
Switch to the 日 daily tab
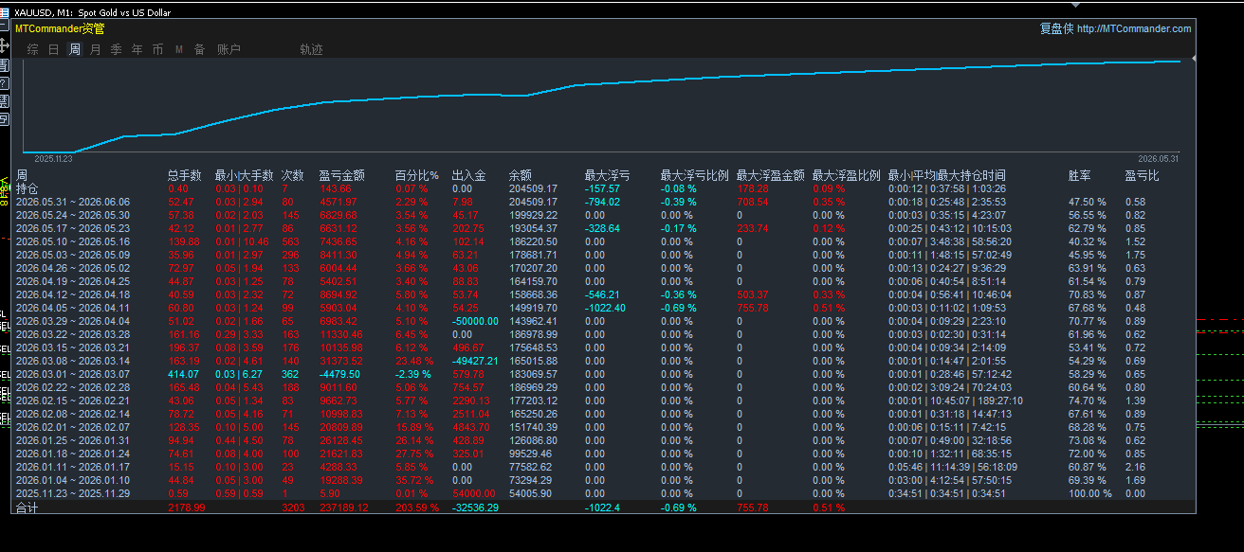tap(54, 49)
